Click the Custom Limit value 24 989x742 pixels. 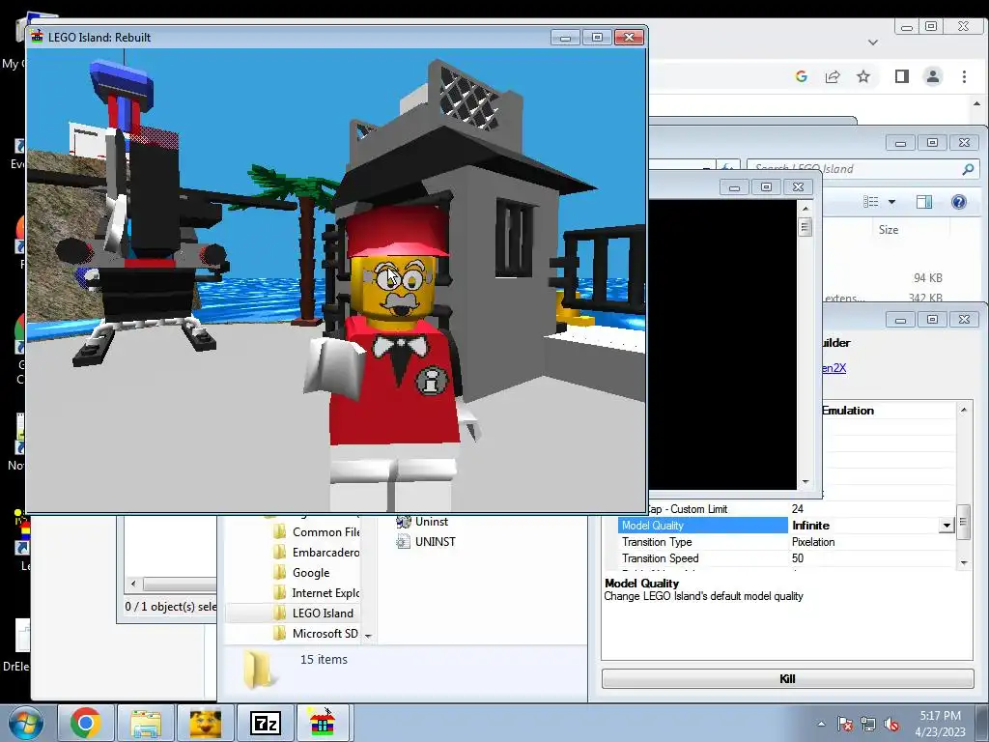coord(797,508)
